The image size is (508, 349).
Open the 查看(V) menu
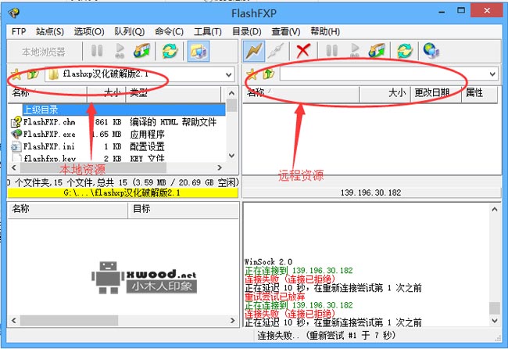pyautogui.click(x=286, y=31)
